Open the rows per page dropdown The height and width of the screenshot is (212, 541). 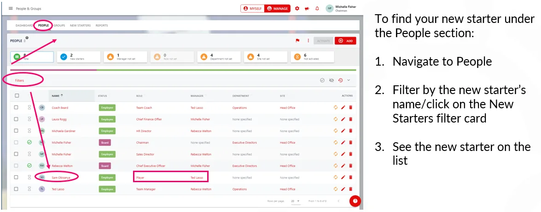(x=295, y=201)
